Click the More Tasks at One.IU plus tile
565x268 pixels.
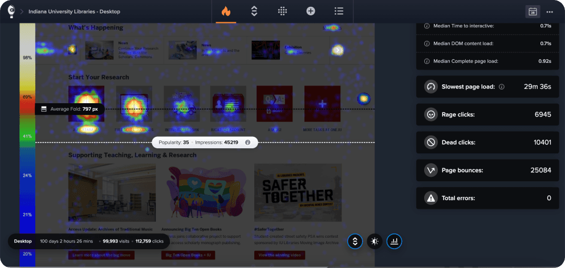pos(323,104)
